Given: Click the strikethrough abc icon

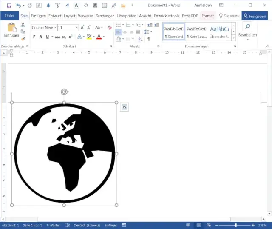Looking at the screenshot, I should click(x=57, y=37).
